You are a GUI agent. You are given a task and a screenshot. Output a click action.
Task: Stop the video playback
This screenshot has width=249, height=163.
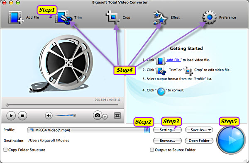22,116
